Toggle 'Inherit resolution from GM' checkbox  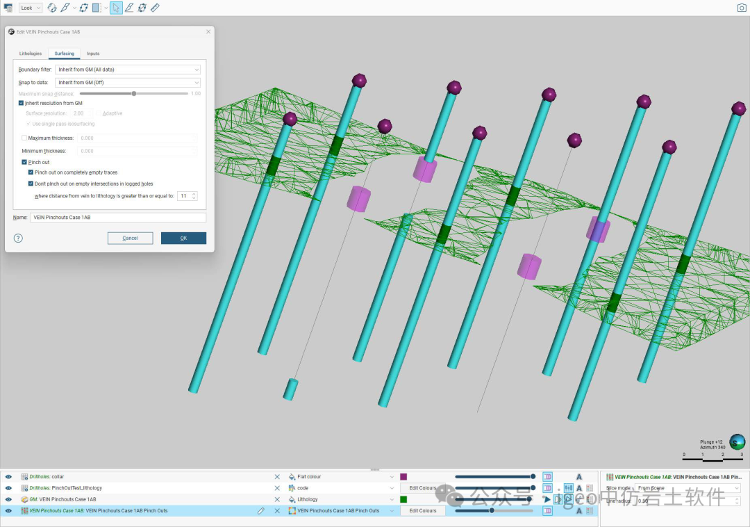pos(22,103)
